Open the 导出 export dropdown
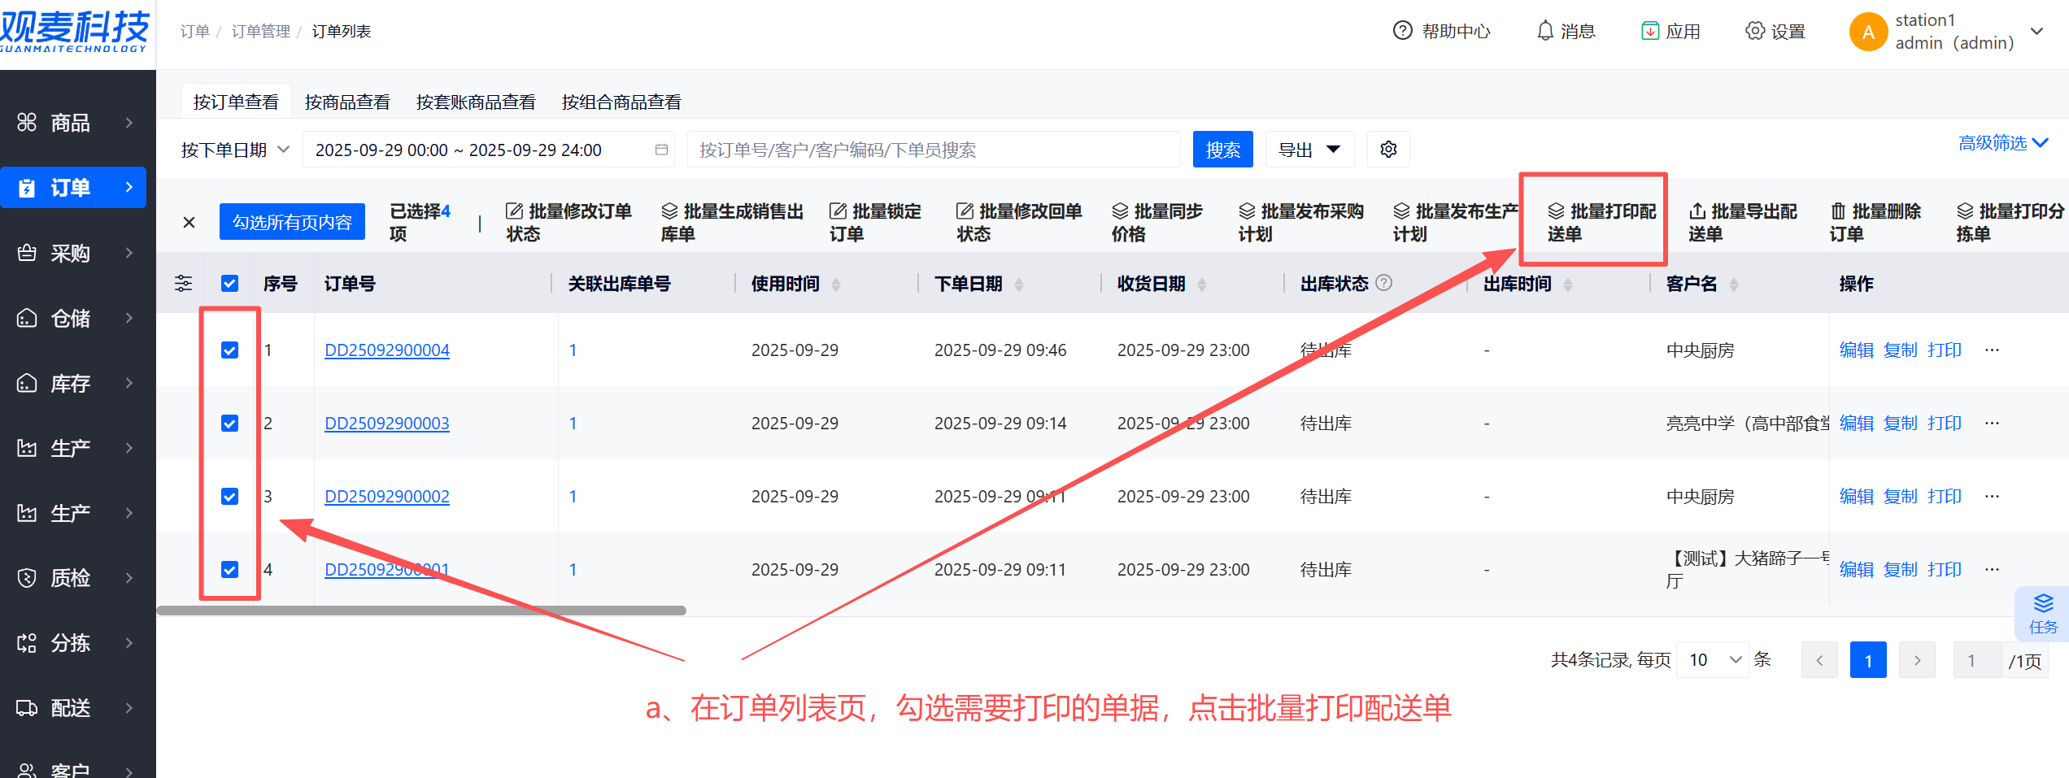This screenshot has height=778, width=2069. pyautogui.click(x=1309, y=150)
